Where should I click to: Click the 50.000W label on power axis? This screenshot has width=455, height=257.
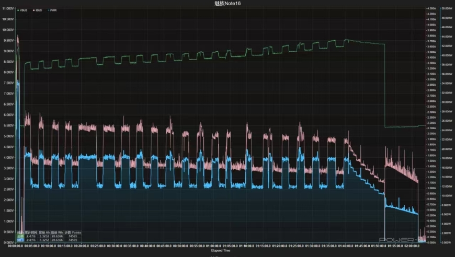point(447,8)
